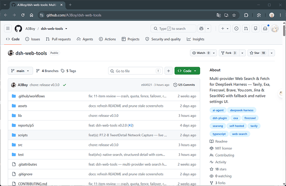Bookmark this page with star icon
The width and height of the screenshot is (286, 186).
[x=234, y=15]
